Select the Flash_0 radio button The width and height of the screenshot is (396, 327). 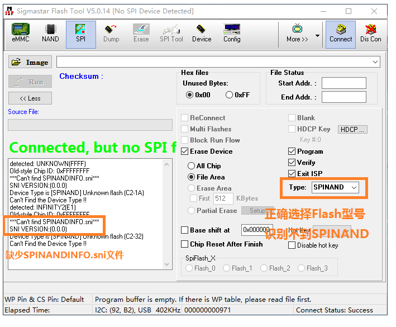click(189, 268)
